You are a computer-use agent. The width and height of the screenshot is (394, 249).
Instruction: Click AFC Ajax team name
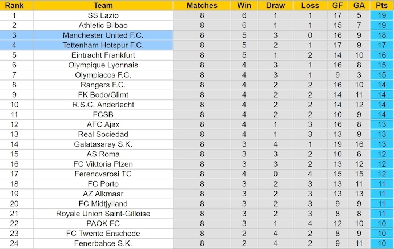coord(103,124)
